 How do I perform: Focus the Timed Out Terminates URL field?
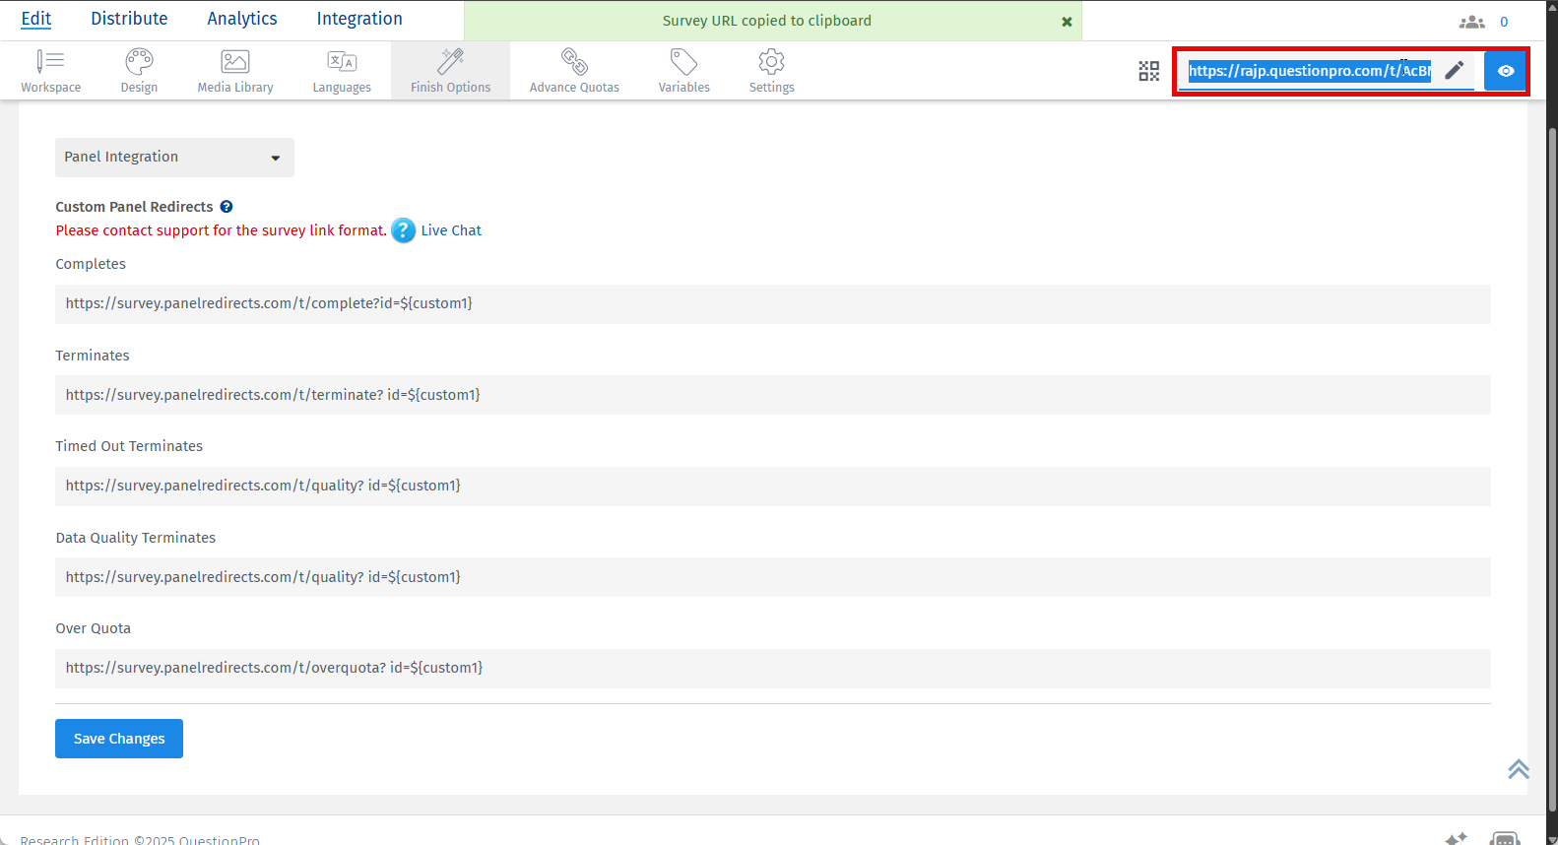pos(773,487)
